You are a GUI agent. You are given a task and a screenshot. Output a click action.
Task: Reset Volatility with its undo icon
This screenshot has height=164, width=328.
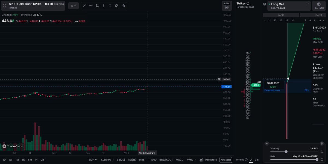coord(322,152)
